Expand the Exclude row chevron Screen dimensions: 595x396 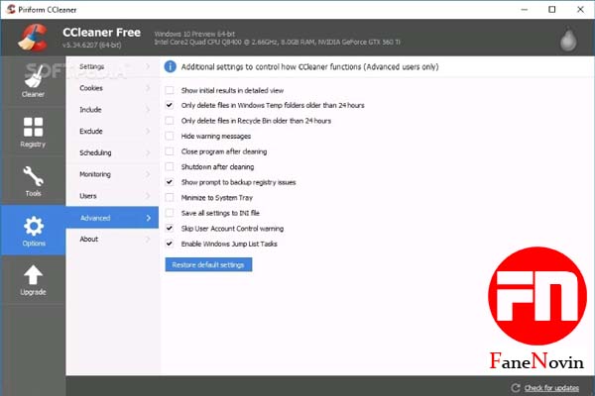pos(148,131)
